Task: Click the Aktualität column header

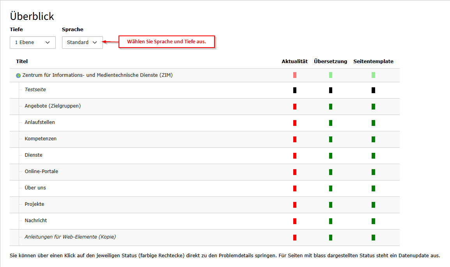Action: pos(294,62)
